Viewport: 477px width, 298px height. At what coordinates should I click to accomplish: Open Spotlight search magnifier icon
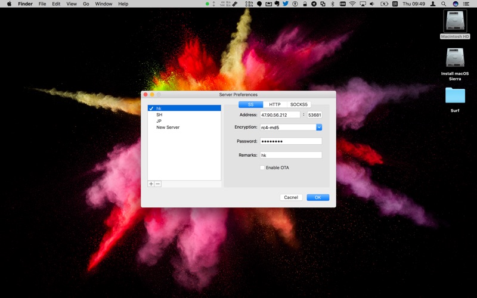(x=444, y=4)
